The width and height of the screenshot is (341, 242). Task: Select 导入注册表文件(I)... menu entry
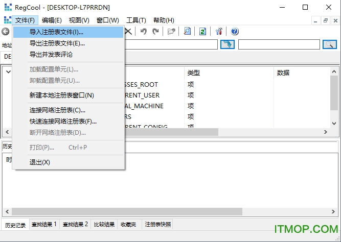point(69,32)
